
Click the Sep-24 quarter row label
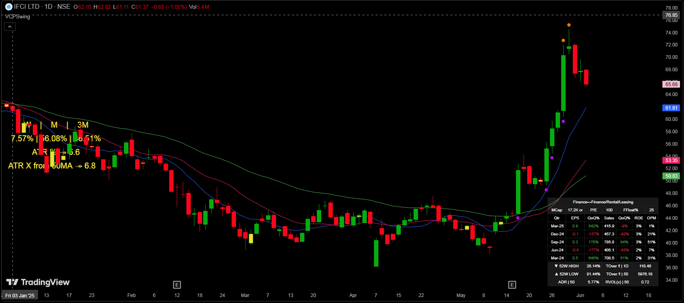[x=557, y=242]
